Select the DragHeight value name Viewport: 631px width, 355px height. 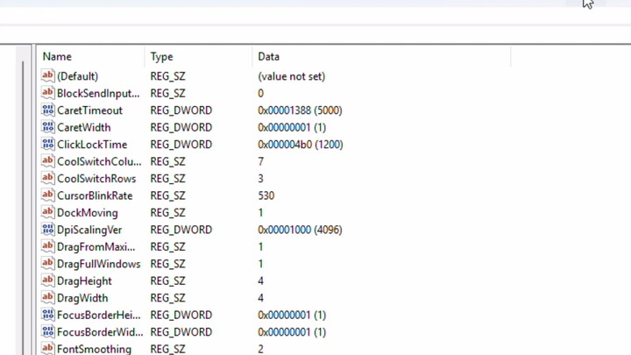[x=84, y=281]
